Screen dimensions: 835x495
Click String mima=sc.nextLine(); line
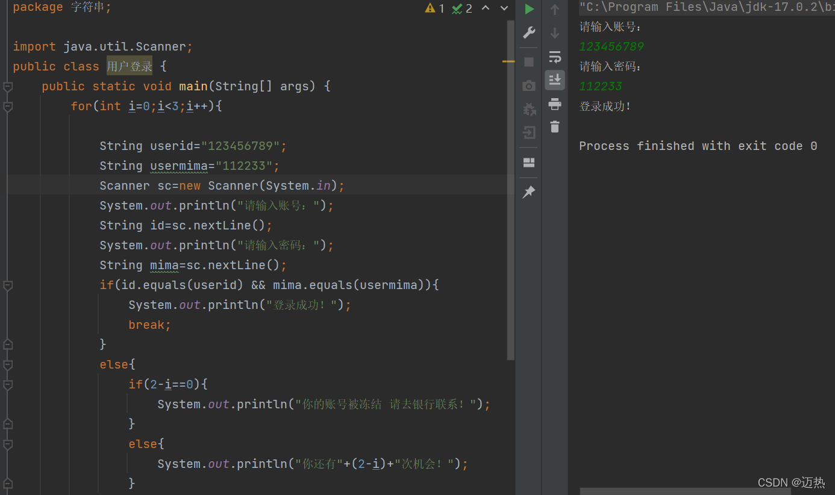pyautogui.click(x=193, y=265)
